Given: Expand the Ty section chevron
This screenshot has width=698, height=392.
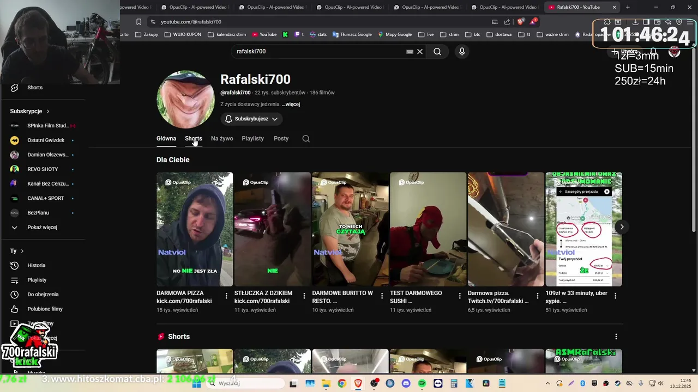Looking at the screenshot, I should (22, 251).
